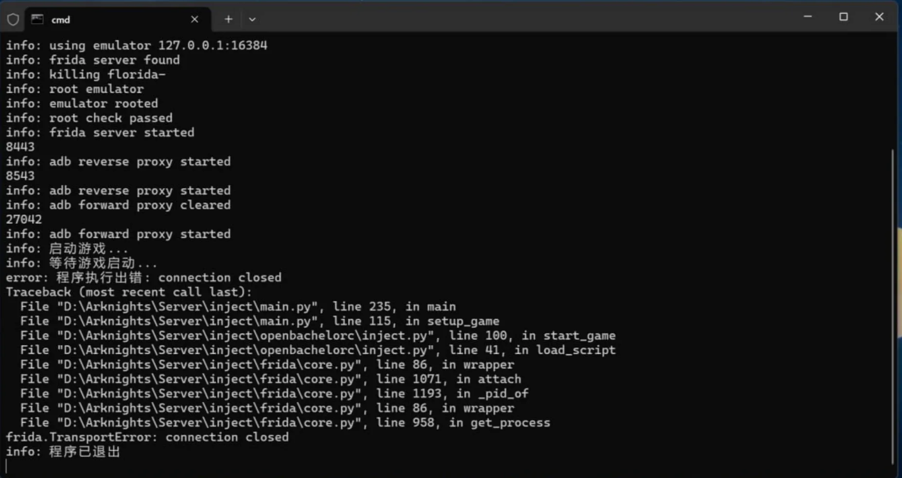Click the port number 8443 output
902x478 pixels.
click(x=20, y=147)
